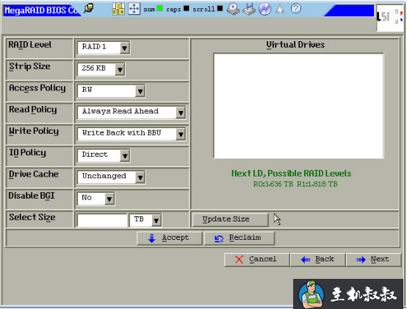Click the 'Disable BGI' label

click(x=32, y=196)
